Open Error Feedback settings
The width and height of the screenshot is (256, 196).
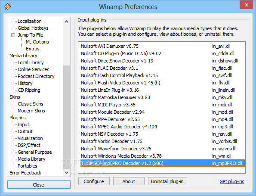point(25,173)
